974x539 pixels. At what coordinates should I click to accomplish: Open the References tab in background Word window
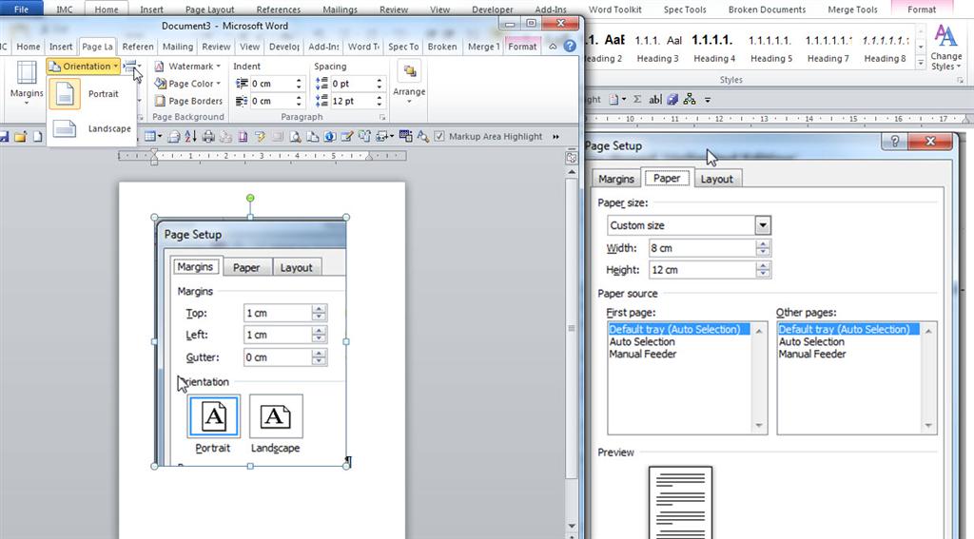279,10
